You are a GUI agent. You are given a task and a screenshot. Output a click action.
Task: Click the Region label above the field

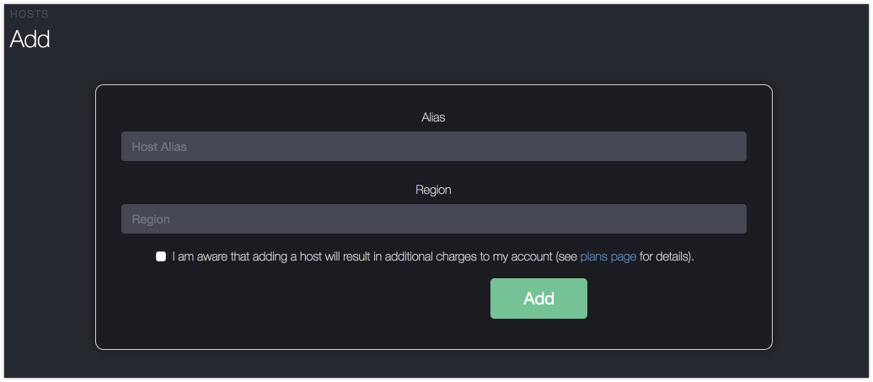(433, 190)
